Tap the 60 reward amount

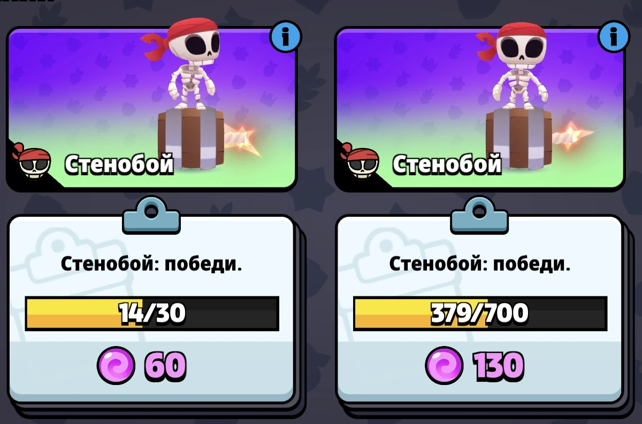click(165, 366)
